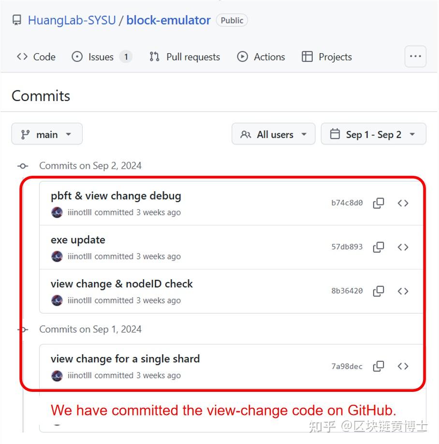Open the 'pbft & view change debug' commit

116,196
